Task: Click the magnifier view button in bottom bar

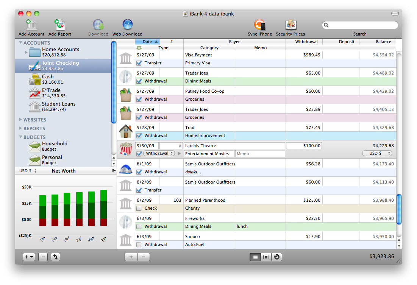Action: click(x=277, y=257)
